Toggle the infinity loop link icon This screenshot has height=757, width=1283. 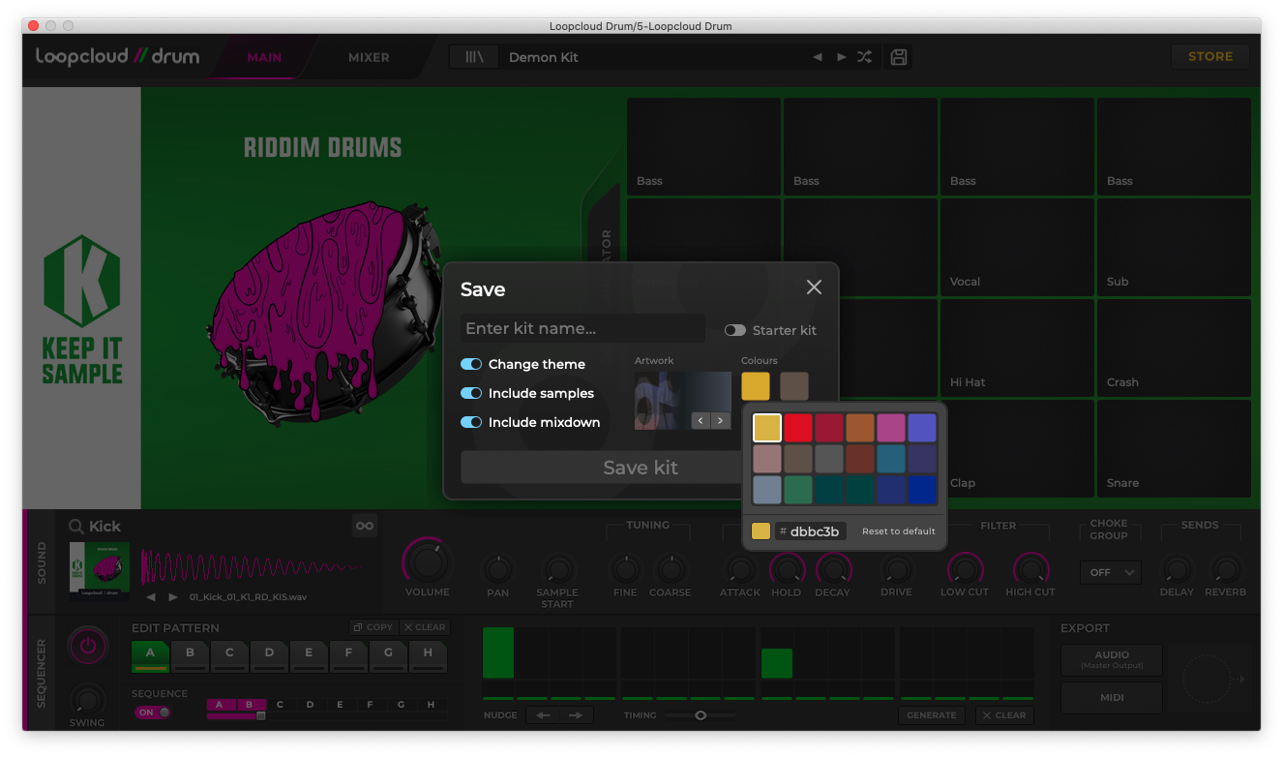coord(365,526)
